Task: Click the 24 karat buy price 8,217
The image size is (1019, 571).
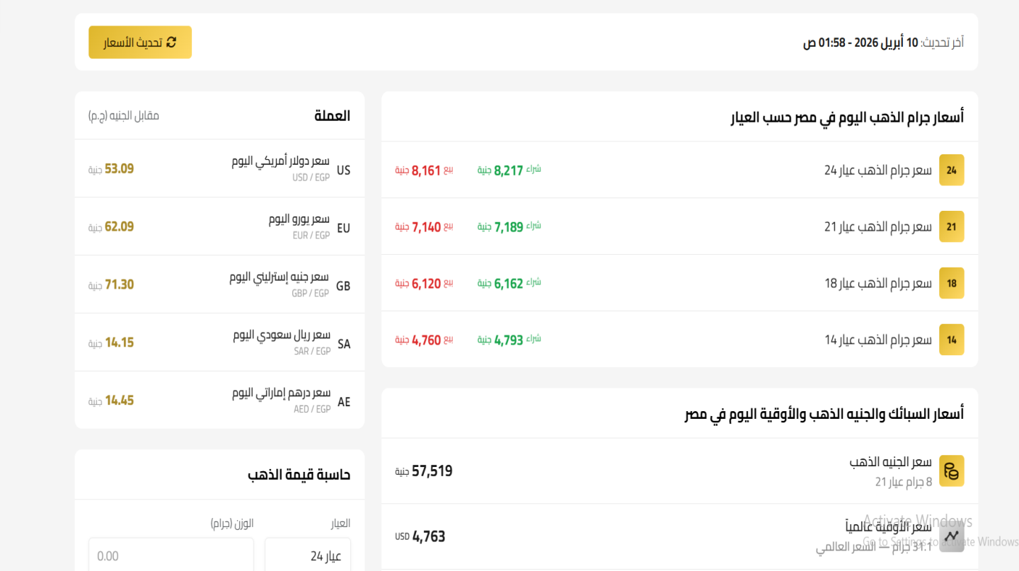Action: (508, 171)
